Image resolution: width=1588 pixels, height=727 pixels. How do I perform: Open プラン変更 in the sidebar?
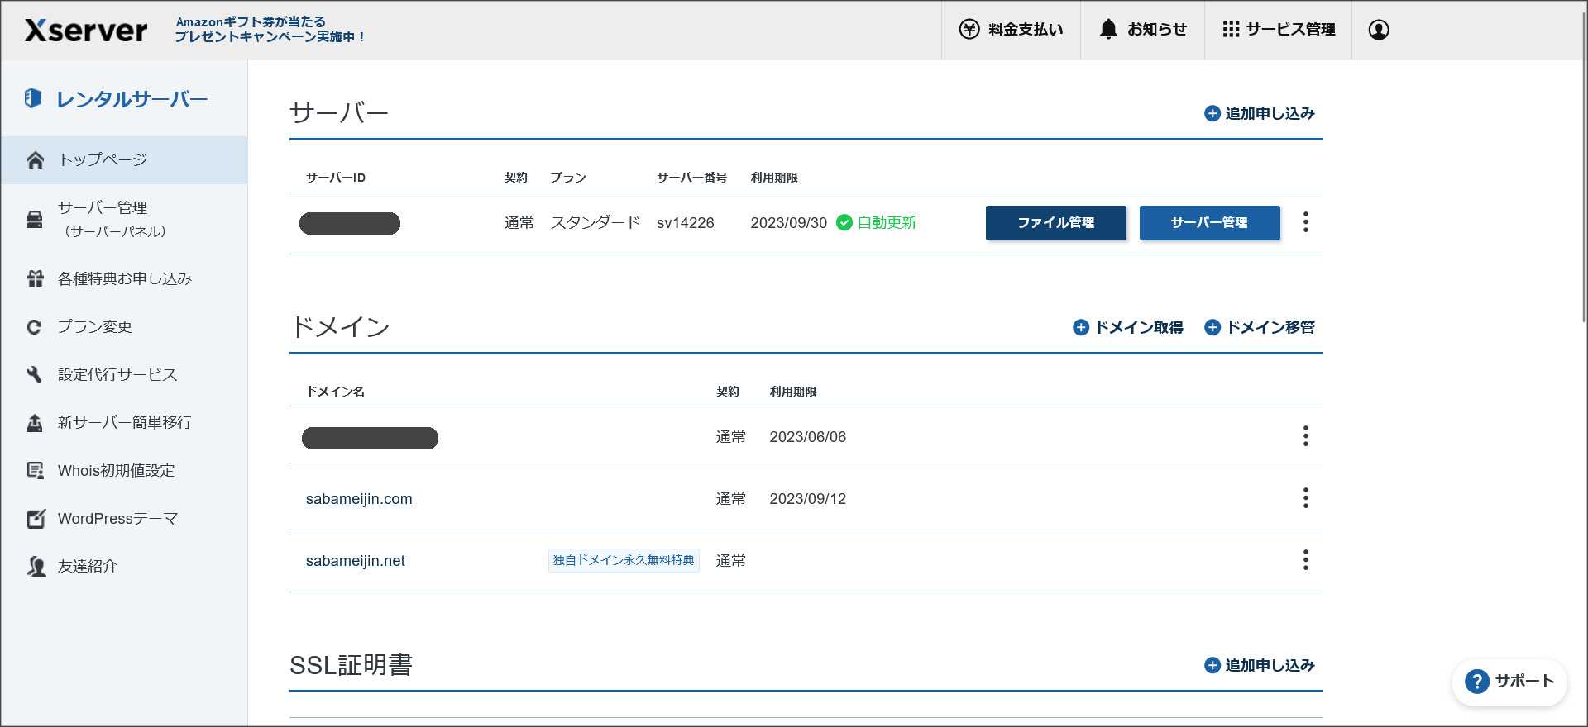coord(95,327)
